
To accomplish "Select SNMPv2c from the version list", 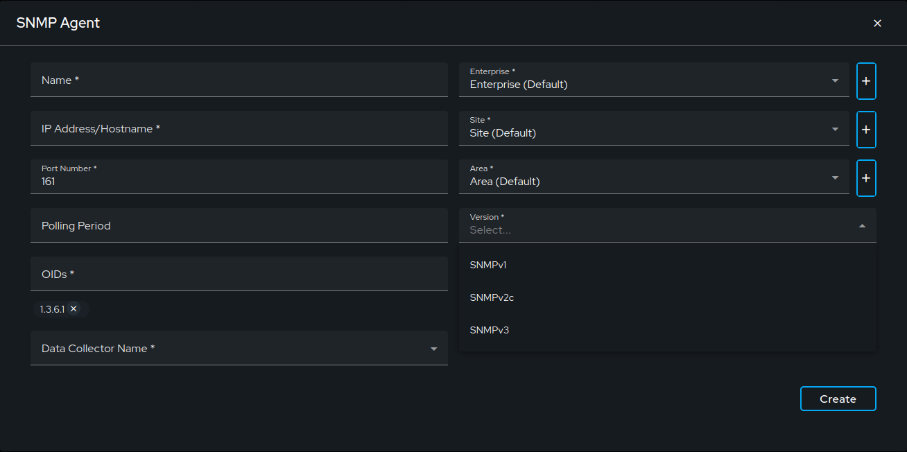I will click(x=668, y=297).
